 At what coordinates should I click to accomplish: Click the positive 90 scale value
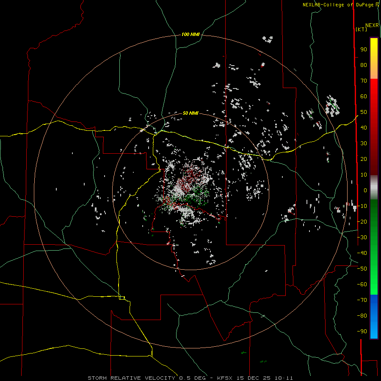(364, 50)
